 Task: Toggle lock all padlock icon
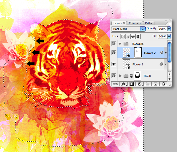138,37
